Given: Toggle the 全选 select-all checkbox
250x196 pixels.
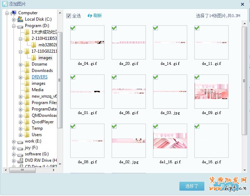Looking at the screenshot, I should click(69, 16).
